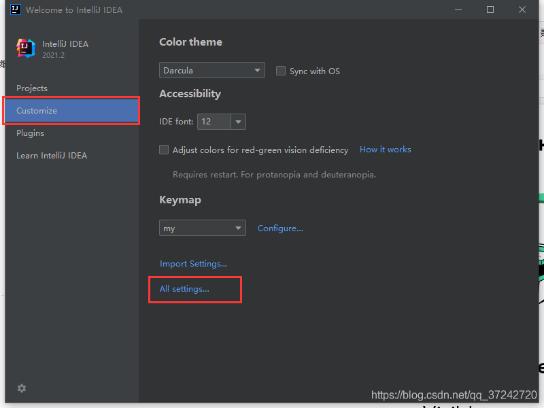The width and height of the screenshot is (544, 408).
Task: Select the Projects tab in sidebar
Action: (32, 88)
